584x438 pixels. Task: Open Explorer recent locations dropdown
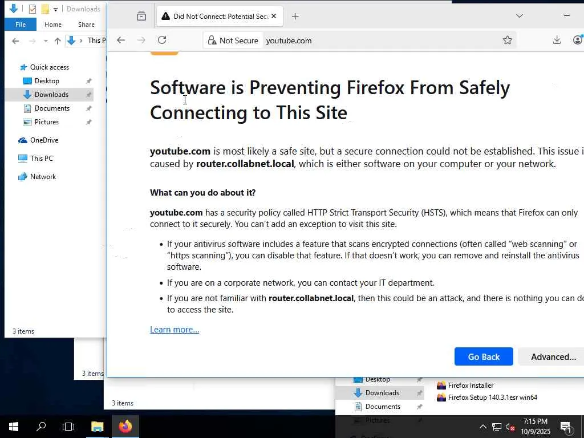(46, 41)
